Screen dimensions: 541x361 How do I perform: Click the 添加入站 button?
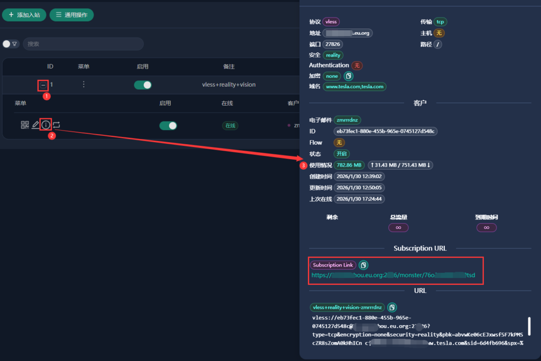tap(24, 15)
